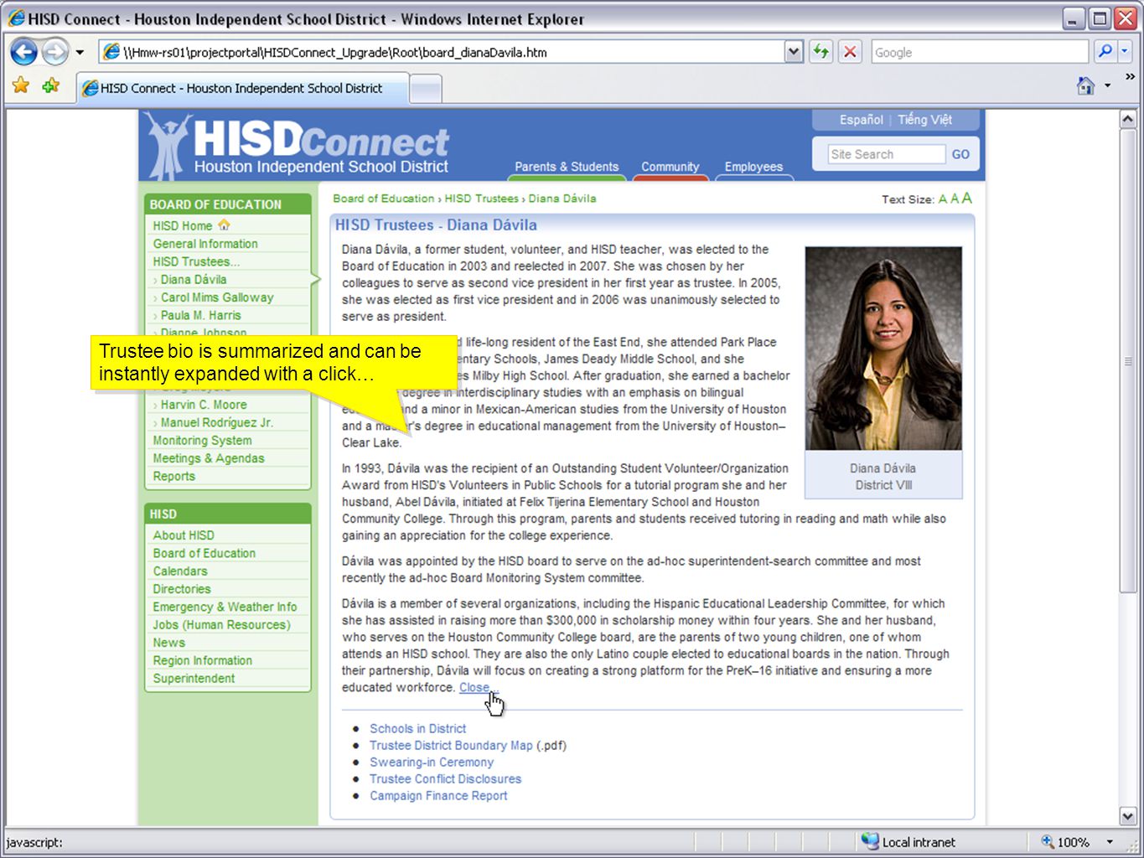1144x858 pixels.
Task: Open Emergency & Weather Info link
Action: [225, 607]
